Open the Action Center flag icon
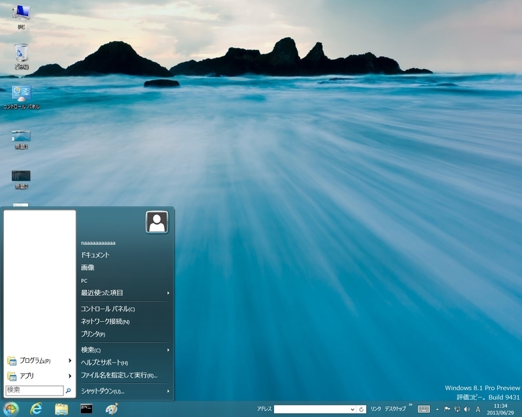 (x=447, y=409)
